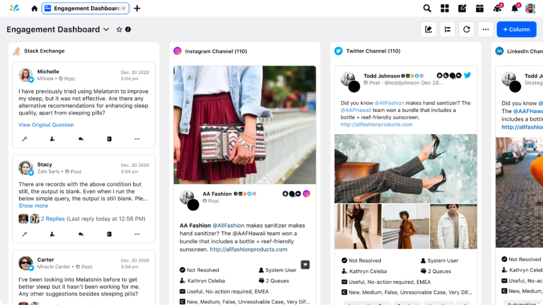
Task: Open a new tab with plus icon
Action: point(137,8)
